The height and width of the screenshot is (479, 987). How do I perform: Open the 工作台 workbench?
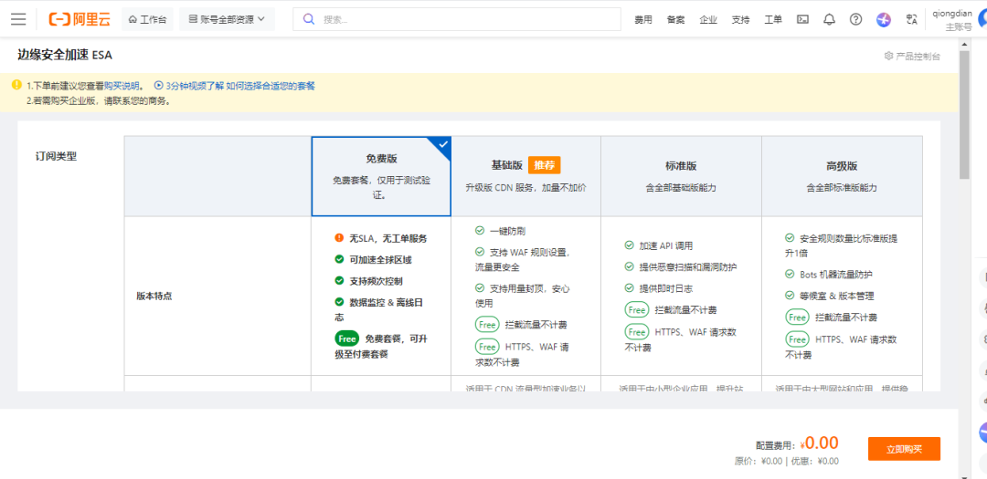pos(147,19)
